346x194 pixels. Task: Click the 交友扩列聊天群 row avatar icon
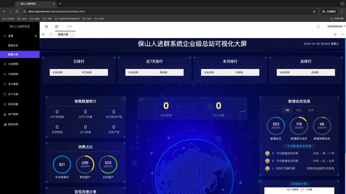(x=268, y=168)
